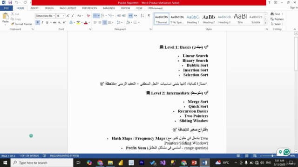Open Premiere Pro from the taskbar
This screenshot has width=298, height=167.
[142, 163]
